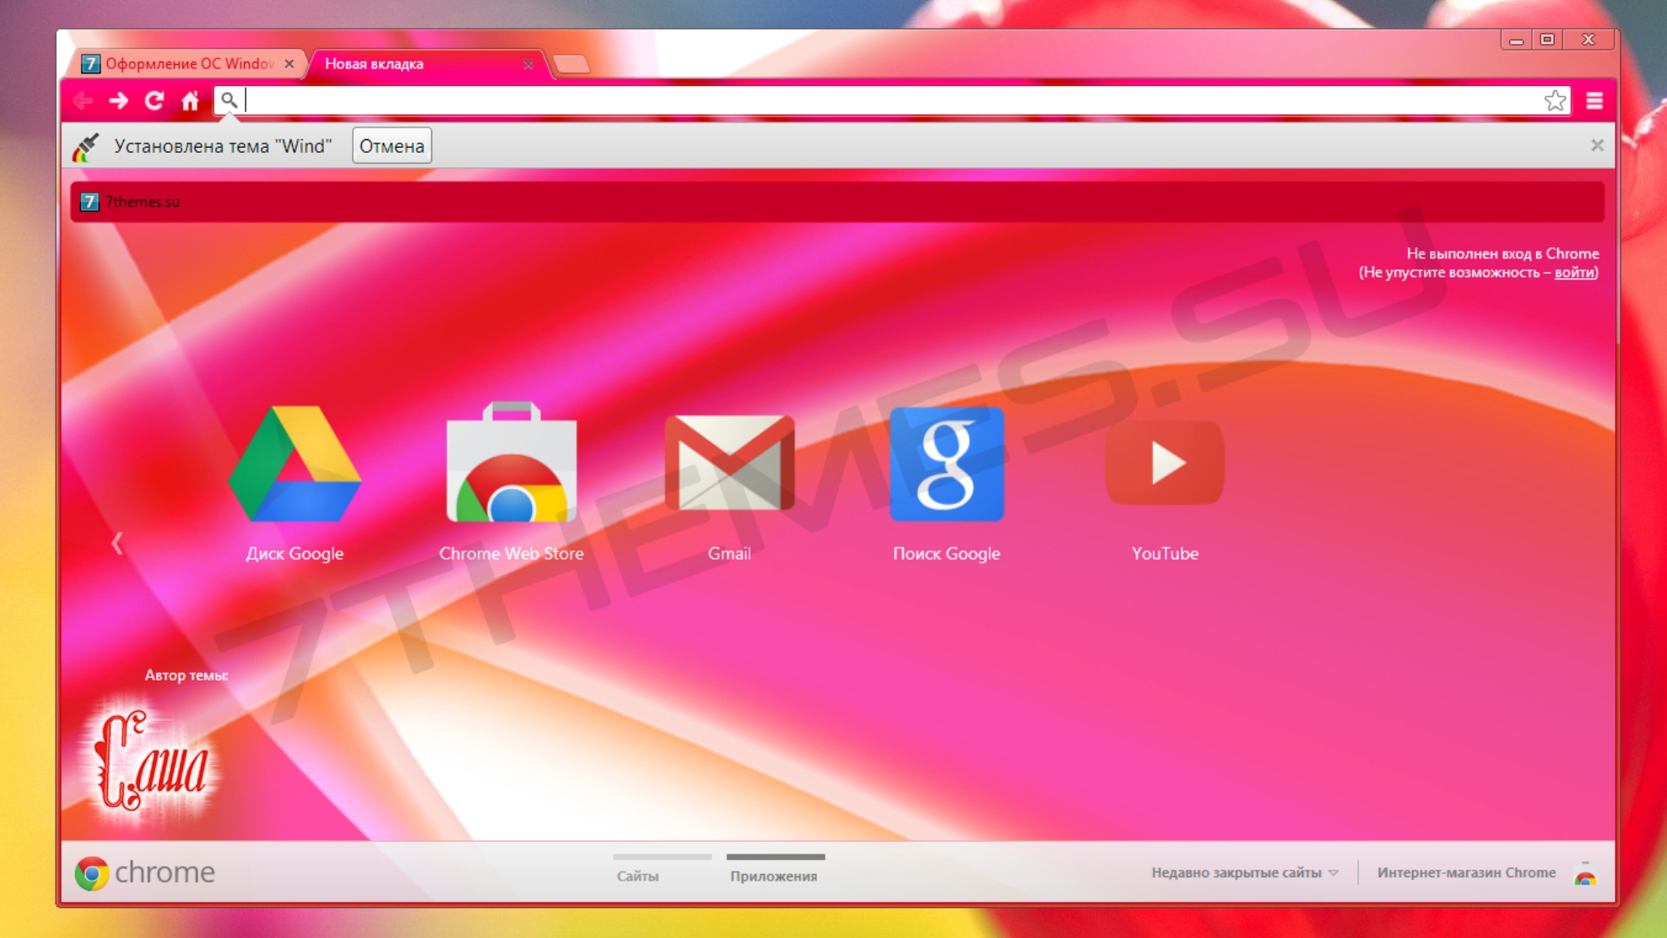Image resolution: width=1667 pixels, height=938 pixels.
Task: Go to the home page icon
Action: (190, 101)
